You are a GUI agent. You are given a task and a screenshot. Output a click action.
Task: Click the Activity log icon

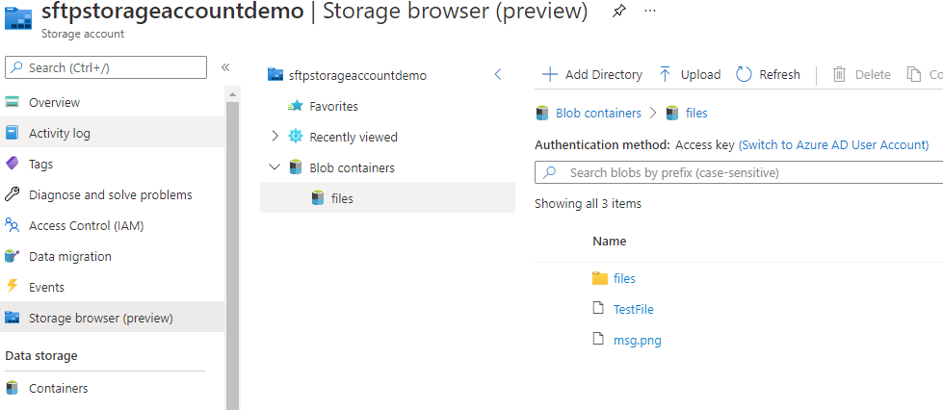(12, 133)
